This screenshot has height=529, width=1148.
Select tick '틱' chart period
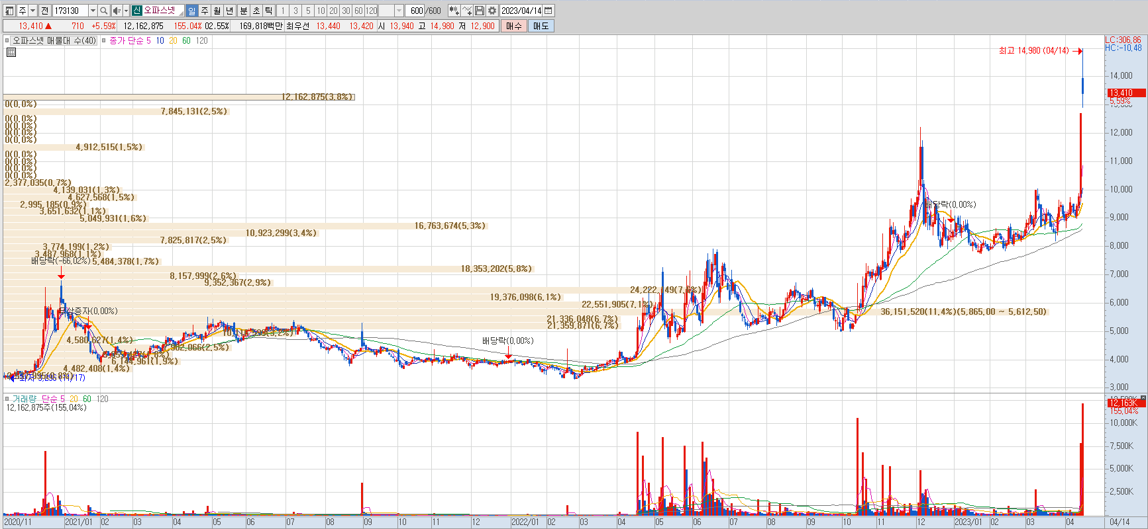click(268, 11)
